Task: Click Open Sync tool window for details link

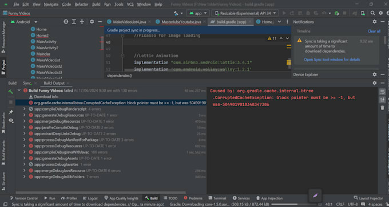Action: [332, 60]
